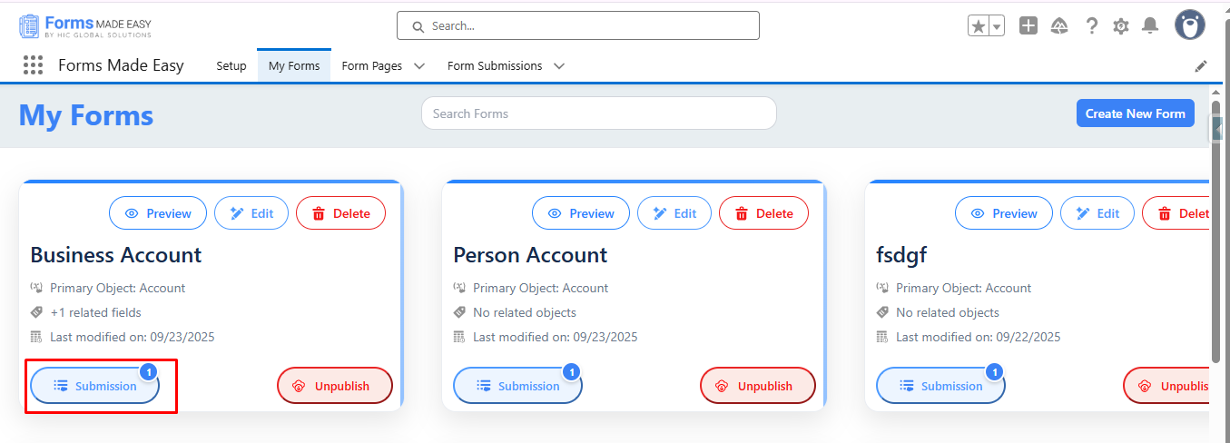The height and width of the screenshot is (443, 1230).
Task: Open the Trailhead guidance icon
Action: [x=1059, y=26]
